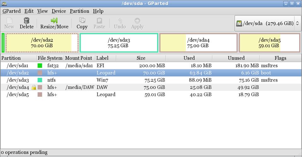Viewport: 302px width, 157px height.
Task: Open the Partition menu
Action: pos(79,11)
